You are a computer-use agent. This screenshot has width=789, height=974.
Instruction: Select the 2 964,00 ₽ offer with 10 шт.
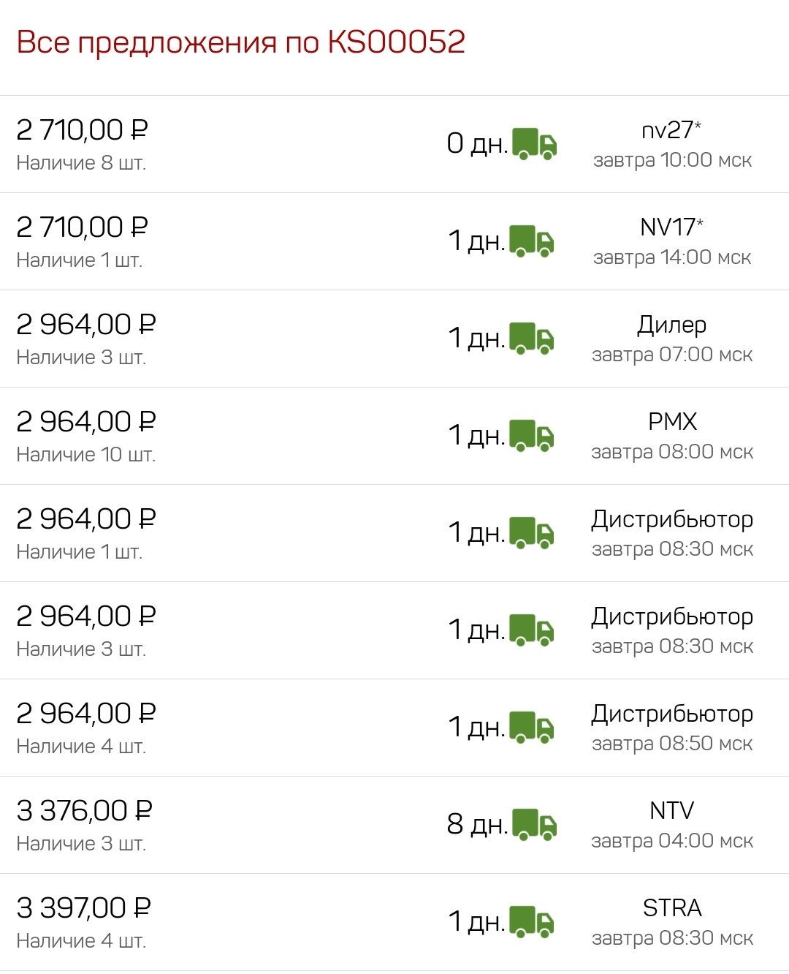394,436
